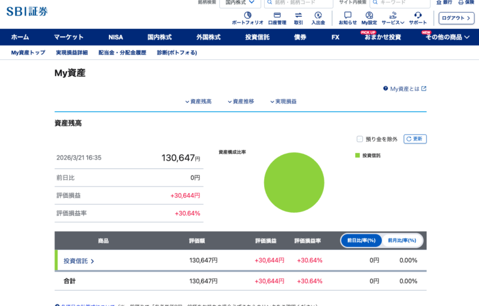Open お知らせ notifications icon
The height and width of the screenshot is (306, 479).
pyautogui.click(x=348, y=15)
